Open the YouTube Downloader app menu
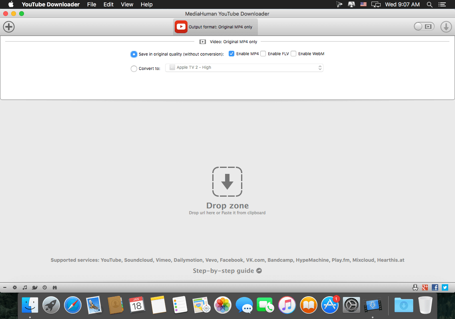This screenshot has width=455, height=319. [50, 4]
